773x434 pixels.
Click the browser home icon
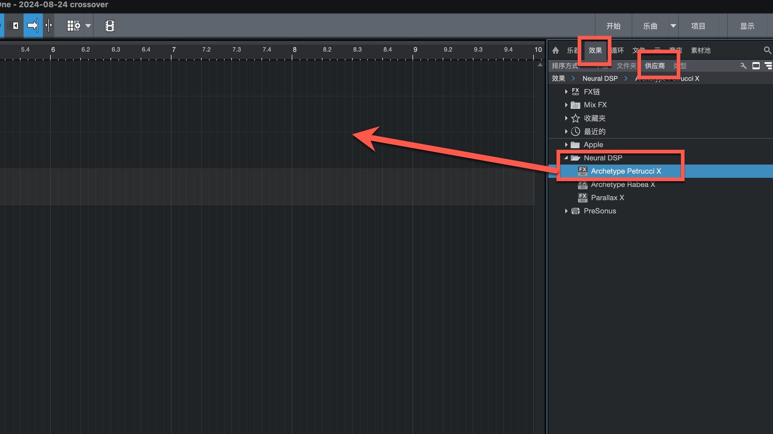(556, 50)
